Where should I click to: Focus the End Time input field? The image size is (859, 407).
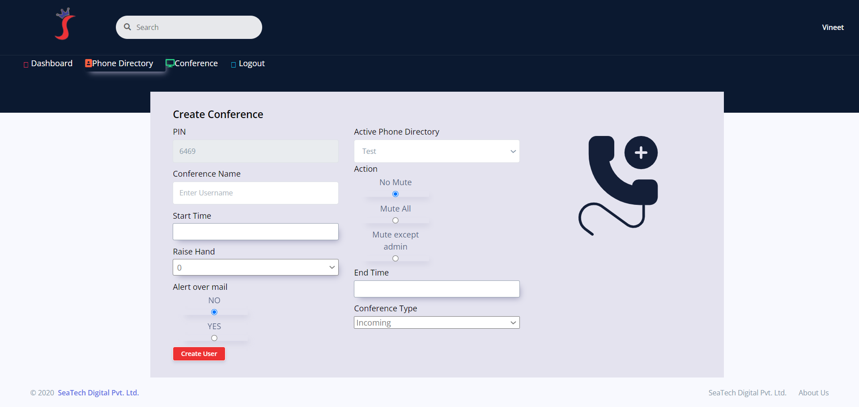coord(437,289)
